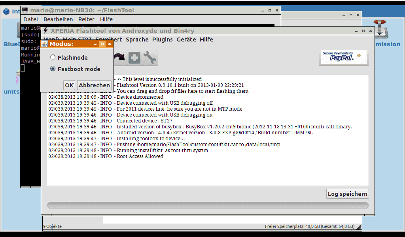Click the terminal monitor icon in title bar
This screenshot has width=405, height=237.
[x=25, y=10]
